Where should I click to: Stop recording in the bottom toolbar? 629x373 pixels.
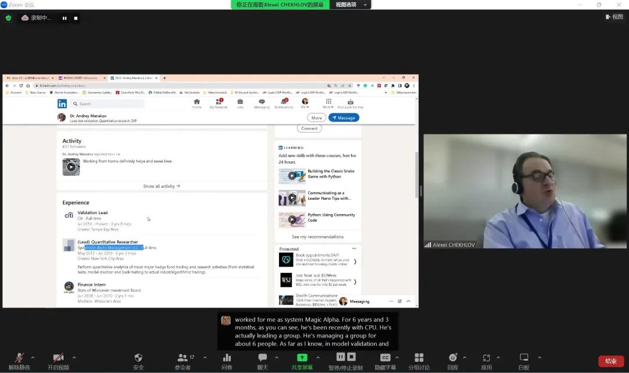click(x=351, y=357)
